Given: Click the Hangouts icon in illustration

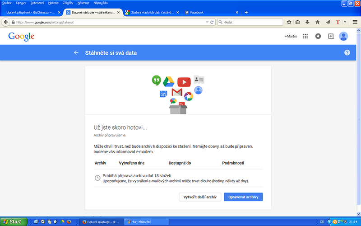Looking at the screenshot, I should (x=156, y=80).
